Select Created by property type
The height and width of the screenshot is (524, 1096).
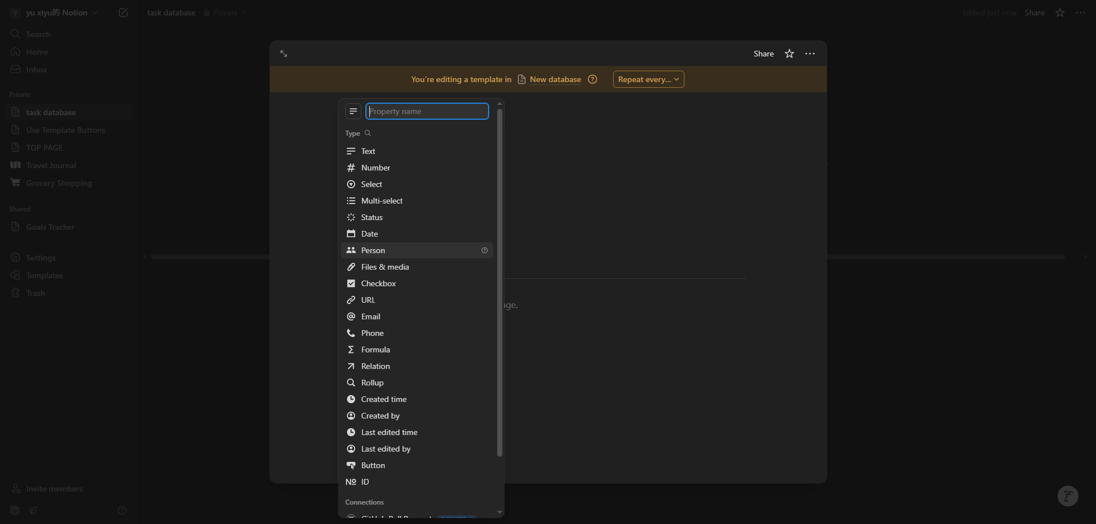click(417, 416)
